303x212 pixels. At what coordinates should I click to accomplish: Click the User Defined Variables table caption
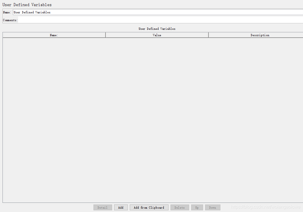pos(157,29)
